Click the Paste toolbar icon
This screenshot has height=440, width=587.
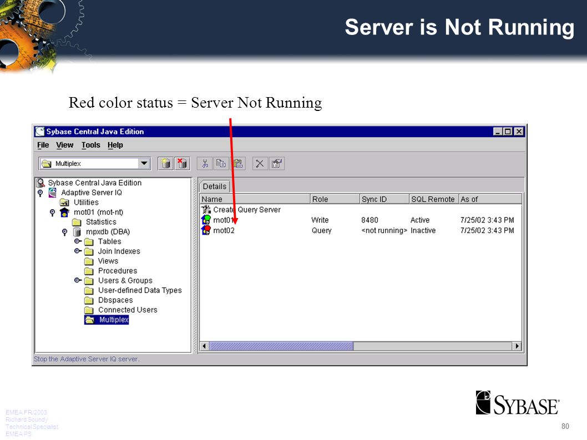[x=237, y=164]
